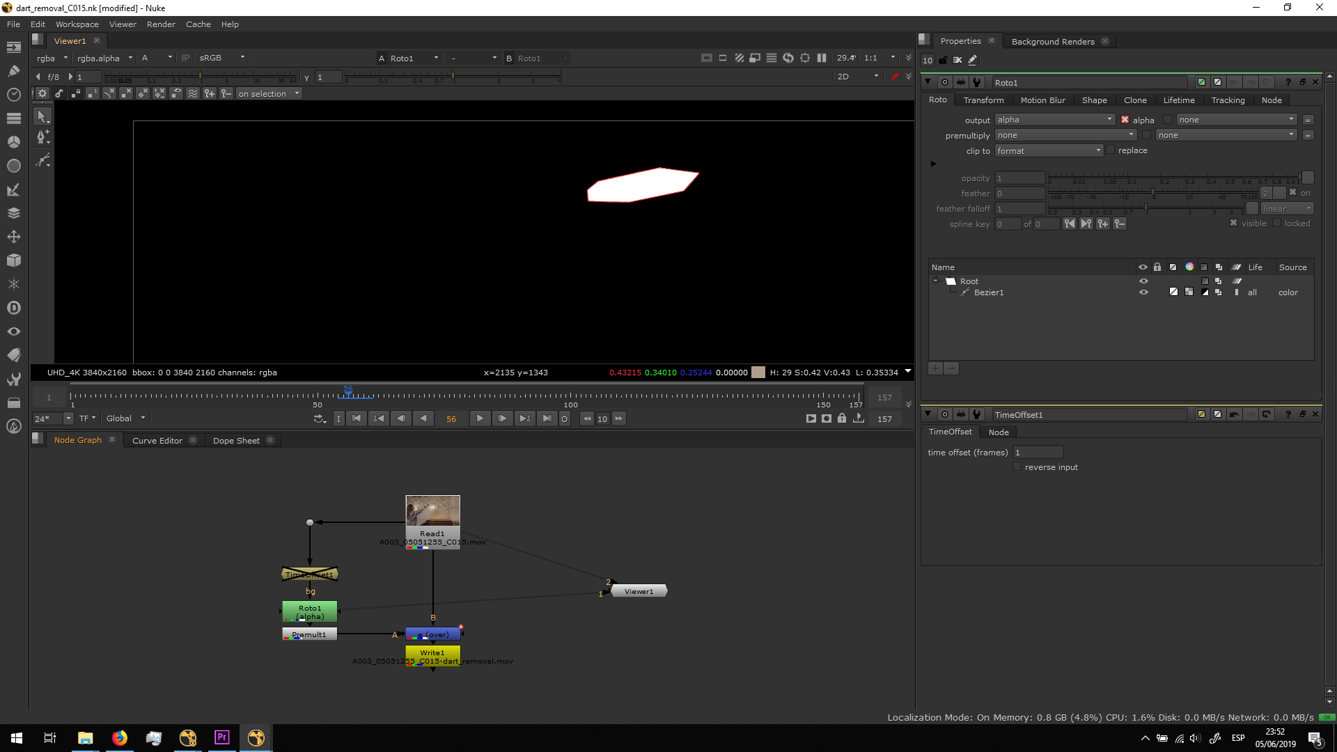The width and height of the screenshot is (1337, 752).
Task: Jump to the first frame button
Action: click(357, 418)
